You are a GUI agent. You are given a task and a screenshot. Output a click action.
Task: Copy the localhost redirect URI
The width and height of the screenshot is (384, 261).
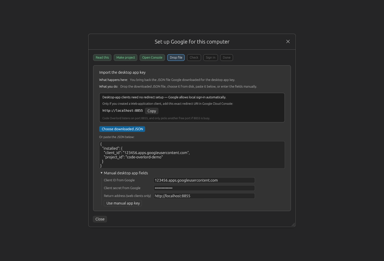[x=152, y=111]
